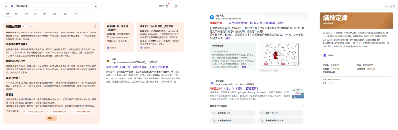Viewport: 398px width, 130px height.
Task: Click the magnifier icon in the search bar
Action: (x=7, y=6)
